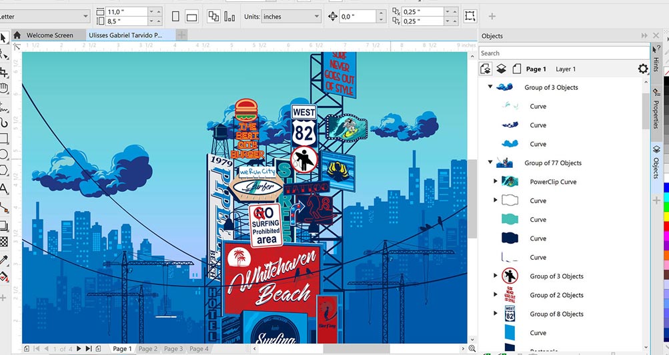Expand the Group of 2 Objects
Viewport: 669px width, 355px height.
click(x=496, y=294)
